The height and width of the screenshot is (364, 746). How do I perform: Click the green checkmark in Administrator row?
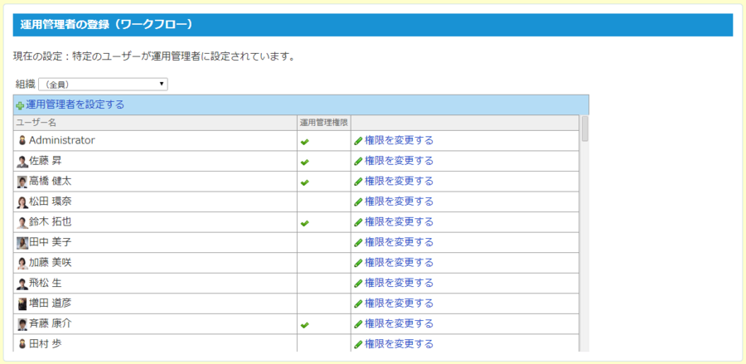[304, 141]
